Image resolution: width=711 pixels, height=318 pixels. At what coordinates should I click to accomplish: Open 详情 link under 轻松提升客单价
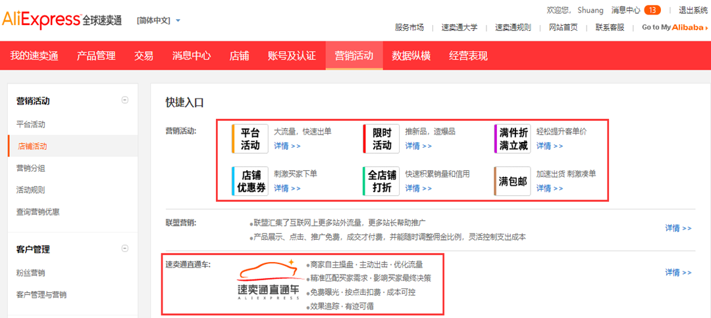point(550,146)
